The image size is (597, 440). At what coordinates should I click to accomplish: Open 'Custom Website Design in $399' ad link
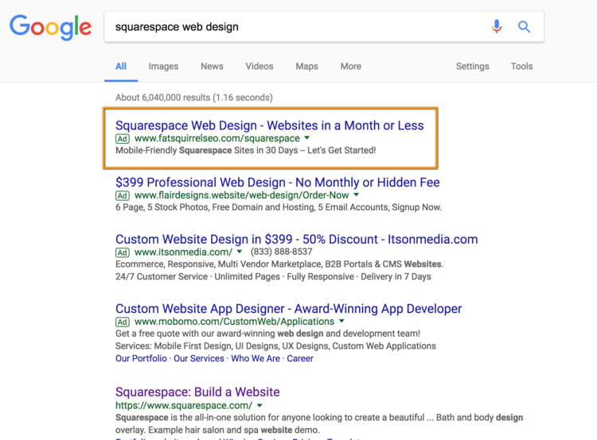(x=297, y=239)
